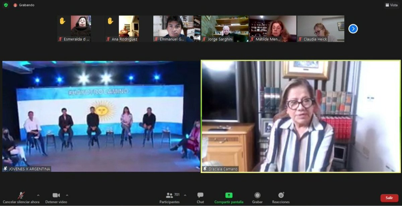
Task: Toggle Detener video camera button
Action: (x=56, y=198)
